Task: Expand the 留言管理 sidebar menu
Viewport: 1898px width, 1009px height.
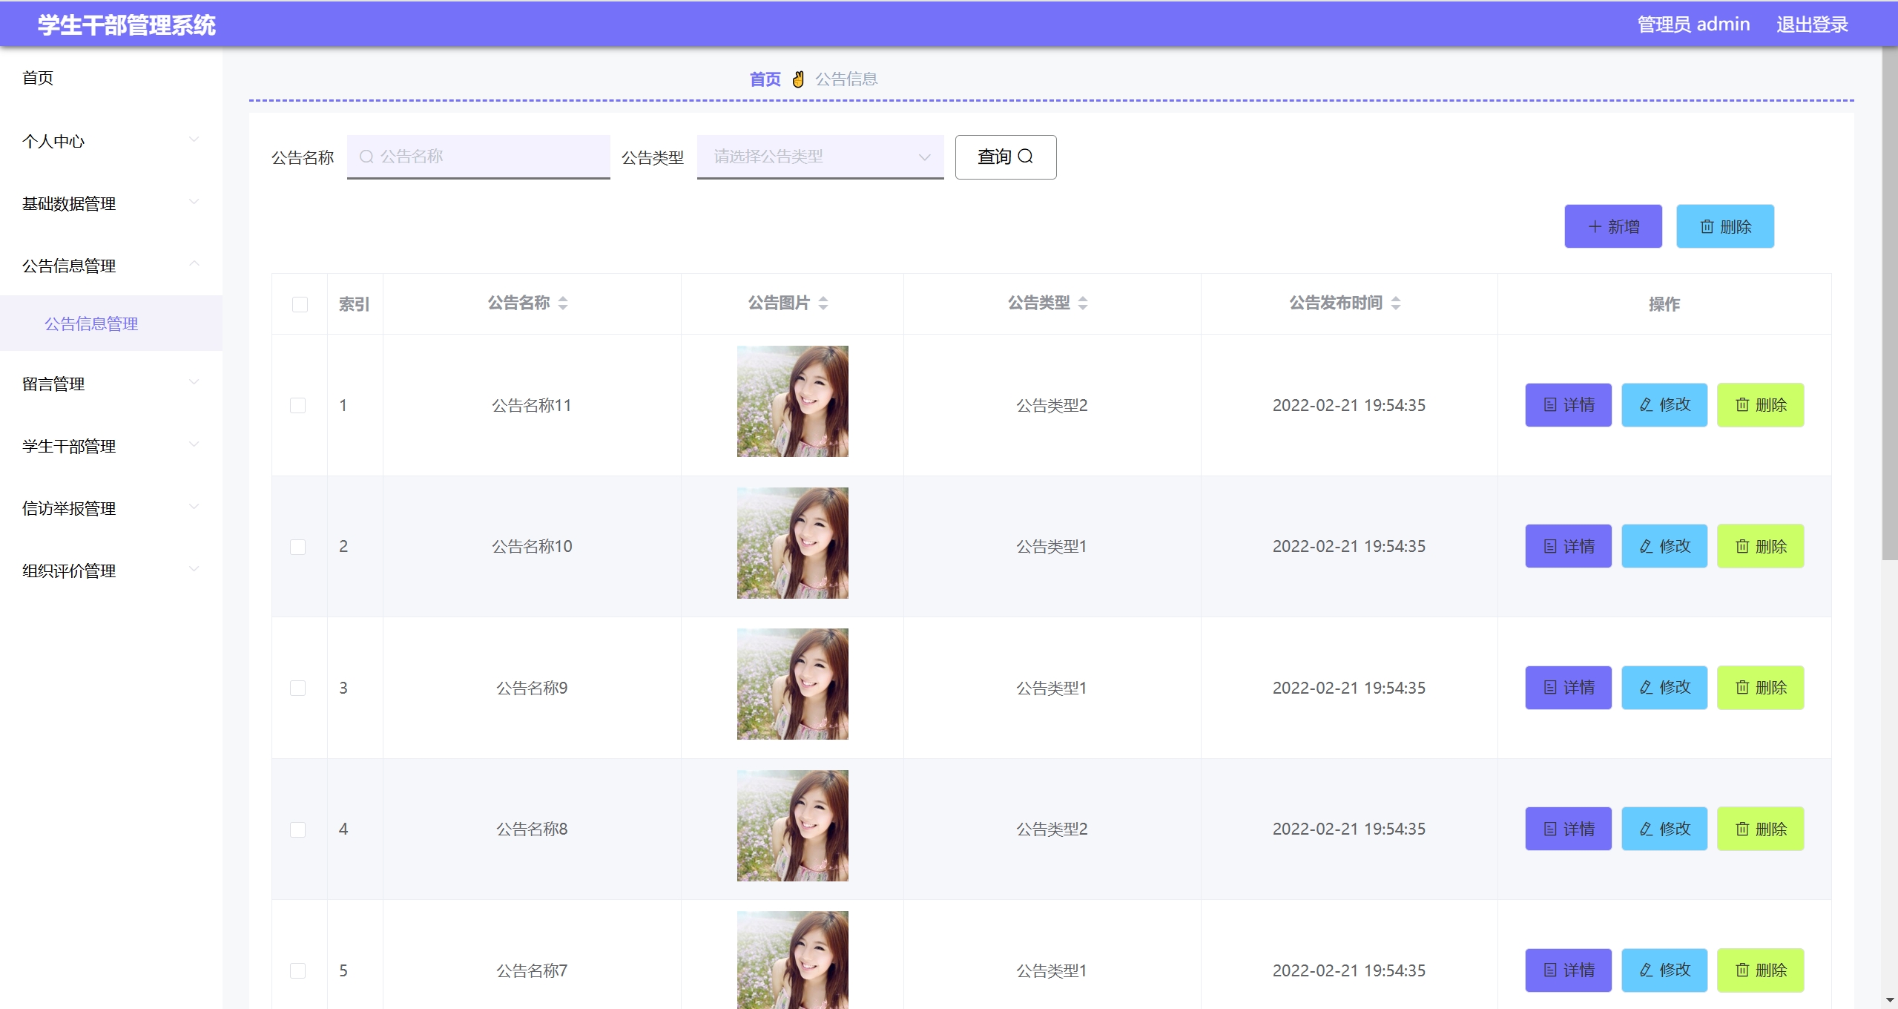Action: 111,384
